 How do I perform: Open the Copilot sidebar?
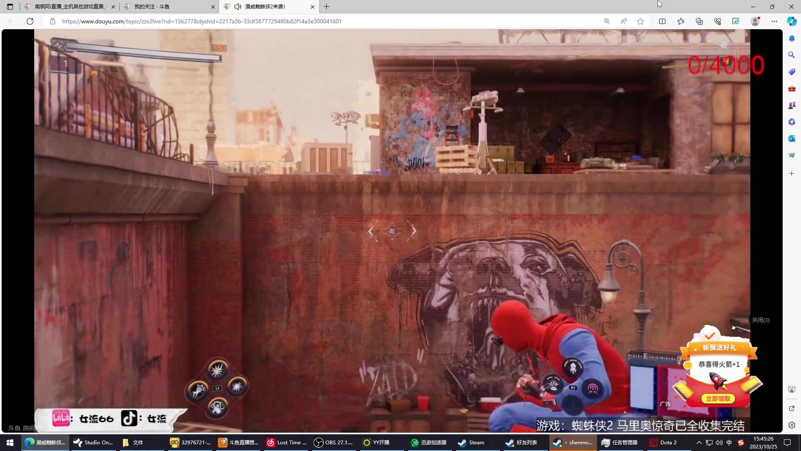pyautogui.click(x=792, y=21)
